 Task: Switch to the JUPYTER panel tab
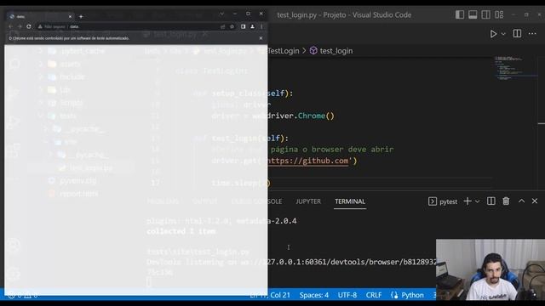click(x=308, y=201)
